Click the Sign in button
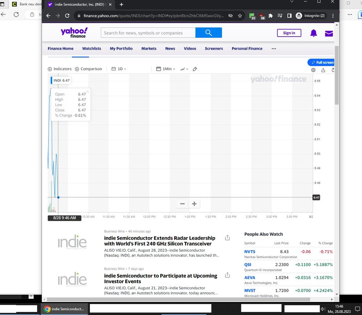362x315 pixels. coord(289,33)
